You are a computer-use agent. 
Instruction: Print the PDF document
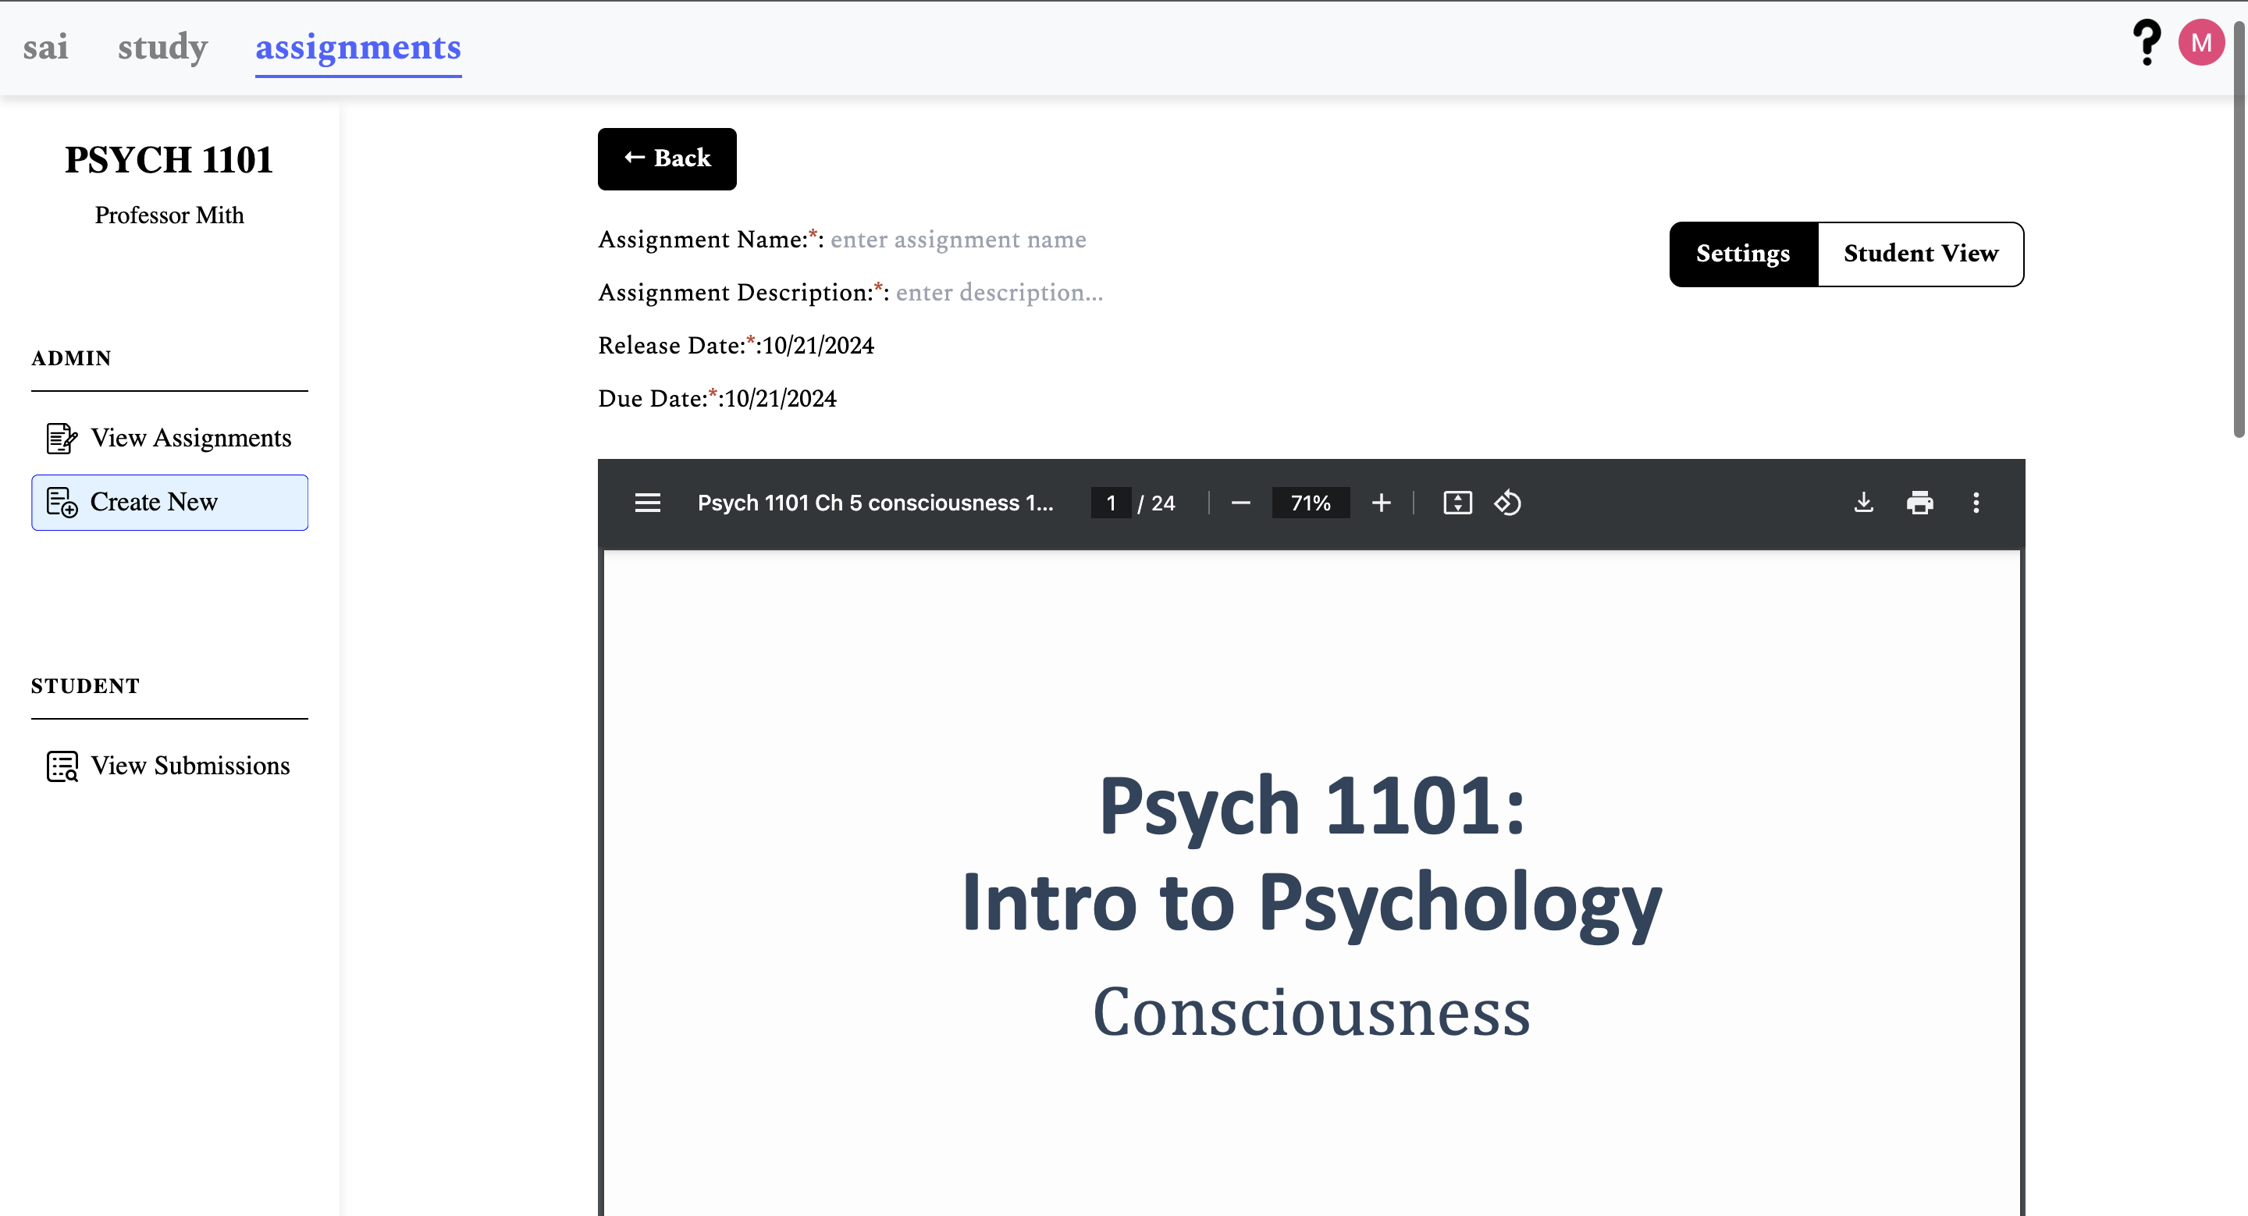point(1919,503)
